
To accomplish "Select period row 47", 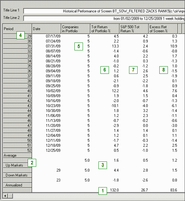I will [17, 126].
